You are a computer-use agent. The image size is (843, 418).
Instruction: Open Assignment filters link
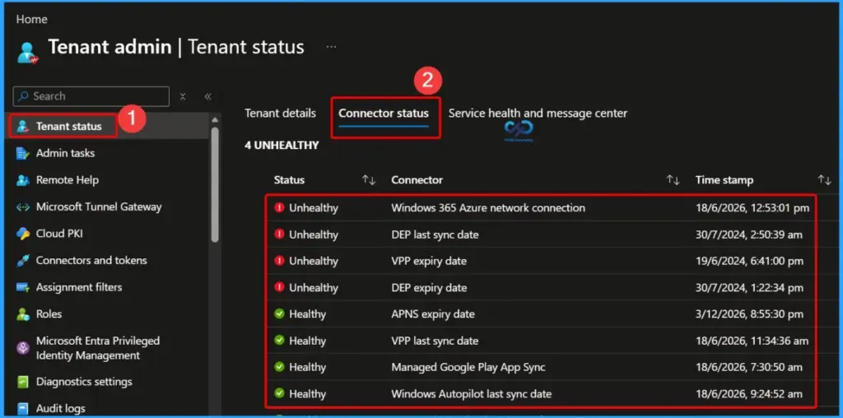click(x=79, y=287)
